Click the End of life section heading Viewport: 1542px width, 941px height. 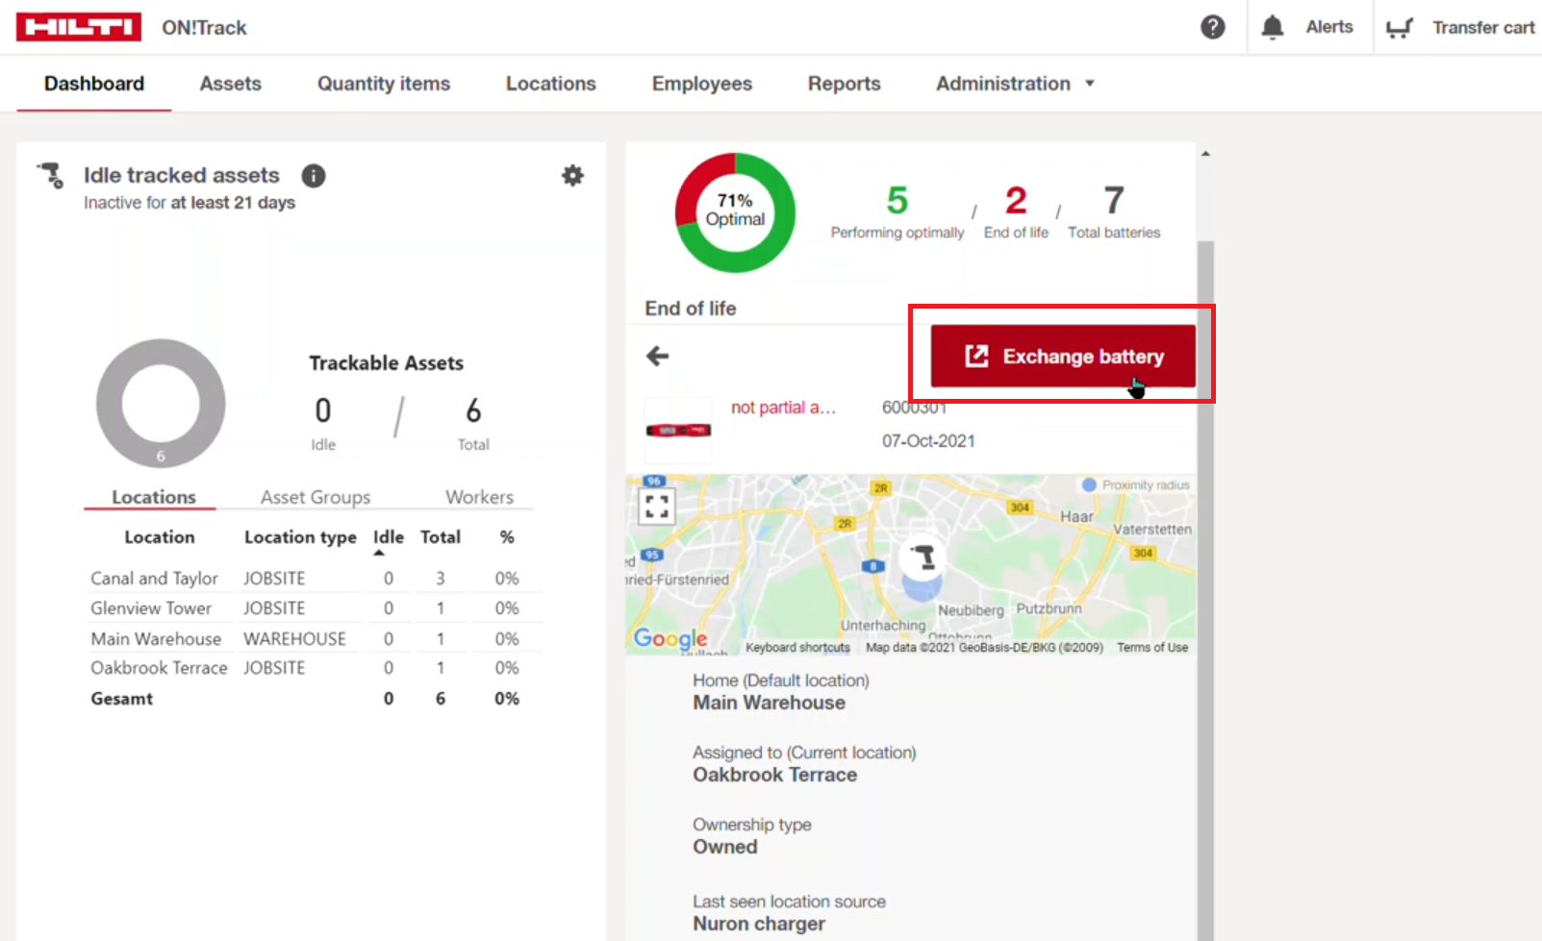point(691,309)
